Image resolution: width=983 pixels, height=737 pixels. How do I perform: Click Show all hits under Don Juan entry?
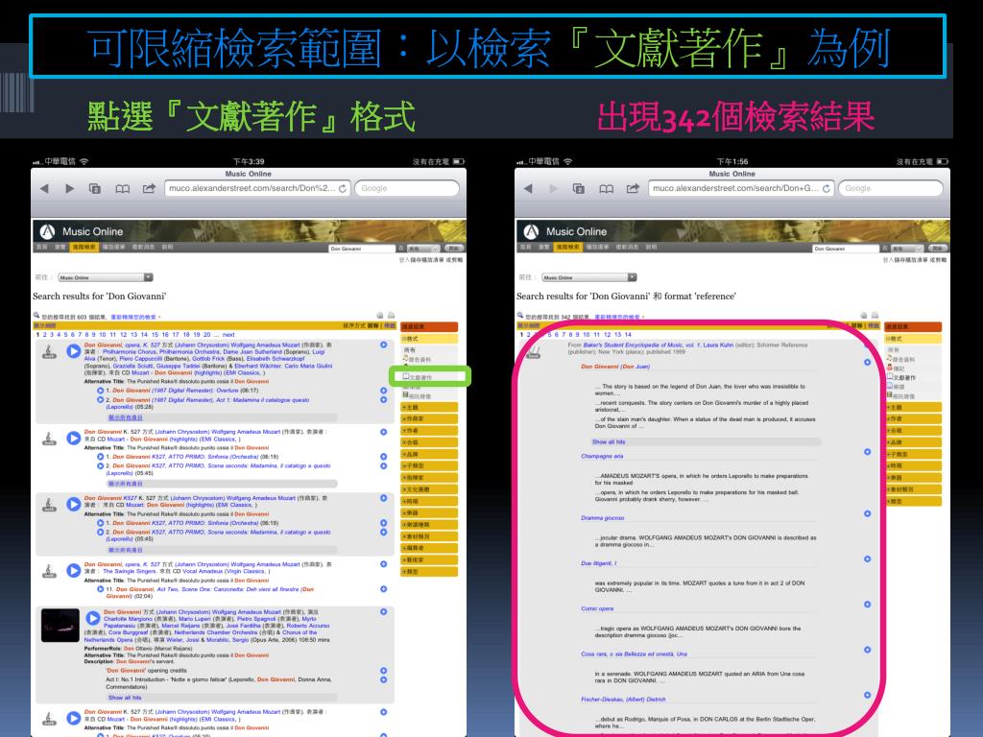[609, 441]
